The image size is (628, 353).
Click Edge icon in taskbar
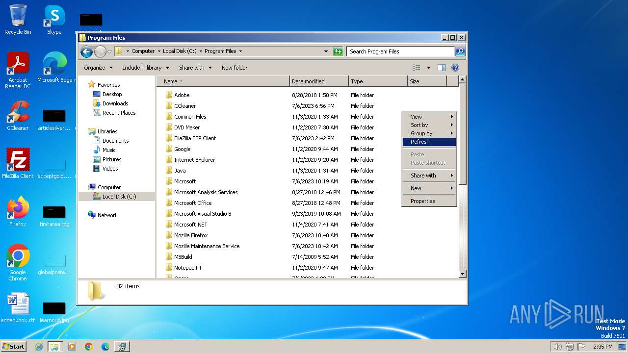click(x=105, y=347)
